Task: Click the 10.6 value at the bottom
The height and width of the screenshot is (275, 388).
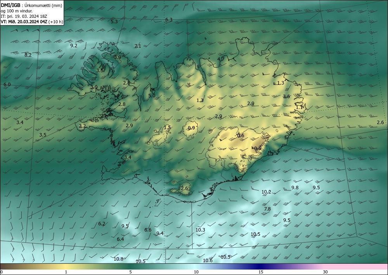Action: pyautogui.click(x=208, y=260)
